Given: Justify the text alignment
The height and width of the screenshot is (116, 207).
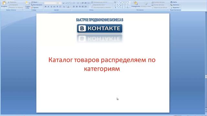Looking at the screenshot, I should tap(82, 6).
